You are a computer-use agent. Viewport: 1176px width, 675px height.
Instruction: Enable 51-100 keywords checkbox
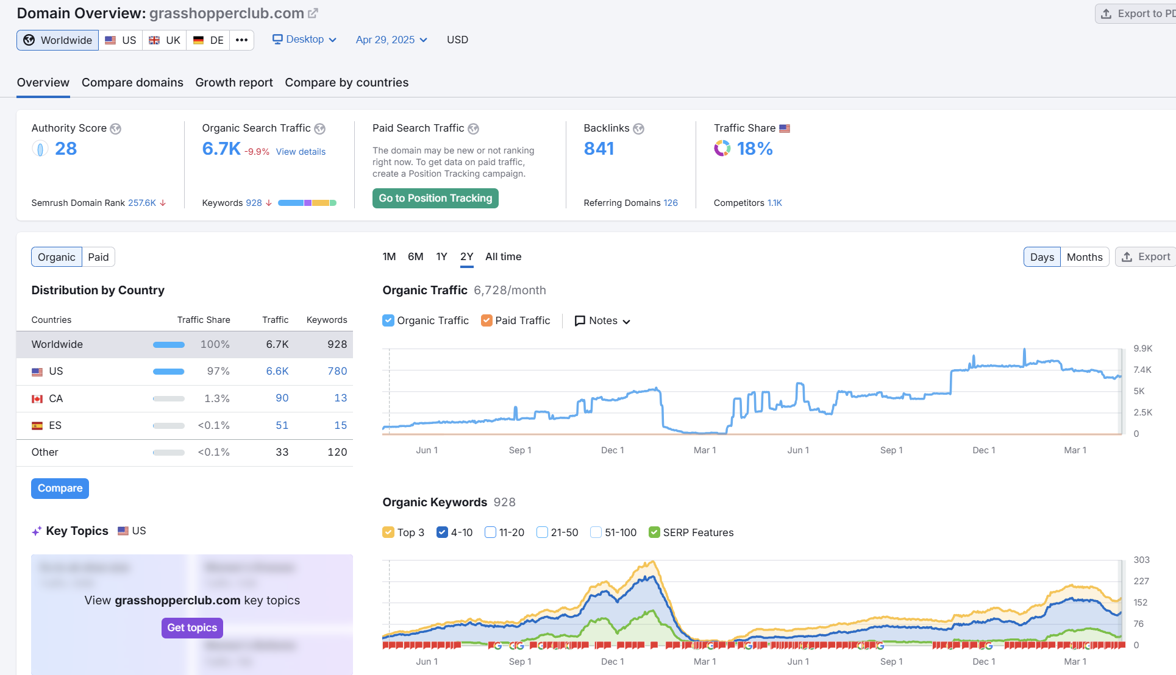[x=596, y=532]
